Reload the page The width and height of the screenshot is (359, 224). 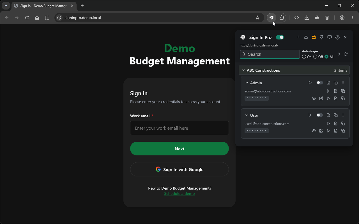pos(27,18)
